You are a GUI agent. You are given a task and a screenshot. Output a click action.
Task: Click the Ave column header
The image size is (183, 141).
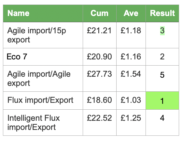[x=131, y=13]
